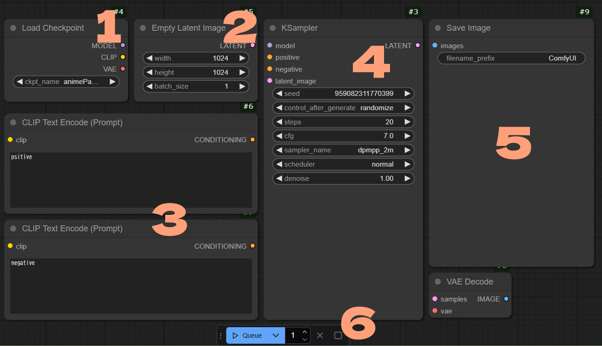Increase width using its right arrow
The height and width of the screenshot is (346, 602).
pyautogui.click(x=242, y=58)
